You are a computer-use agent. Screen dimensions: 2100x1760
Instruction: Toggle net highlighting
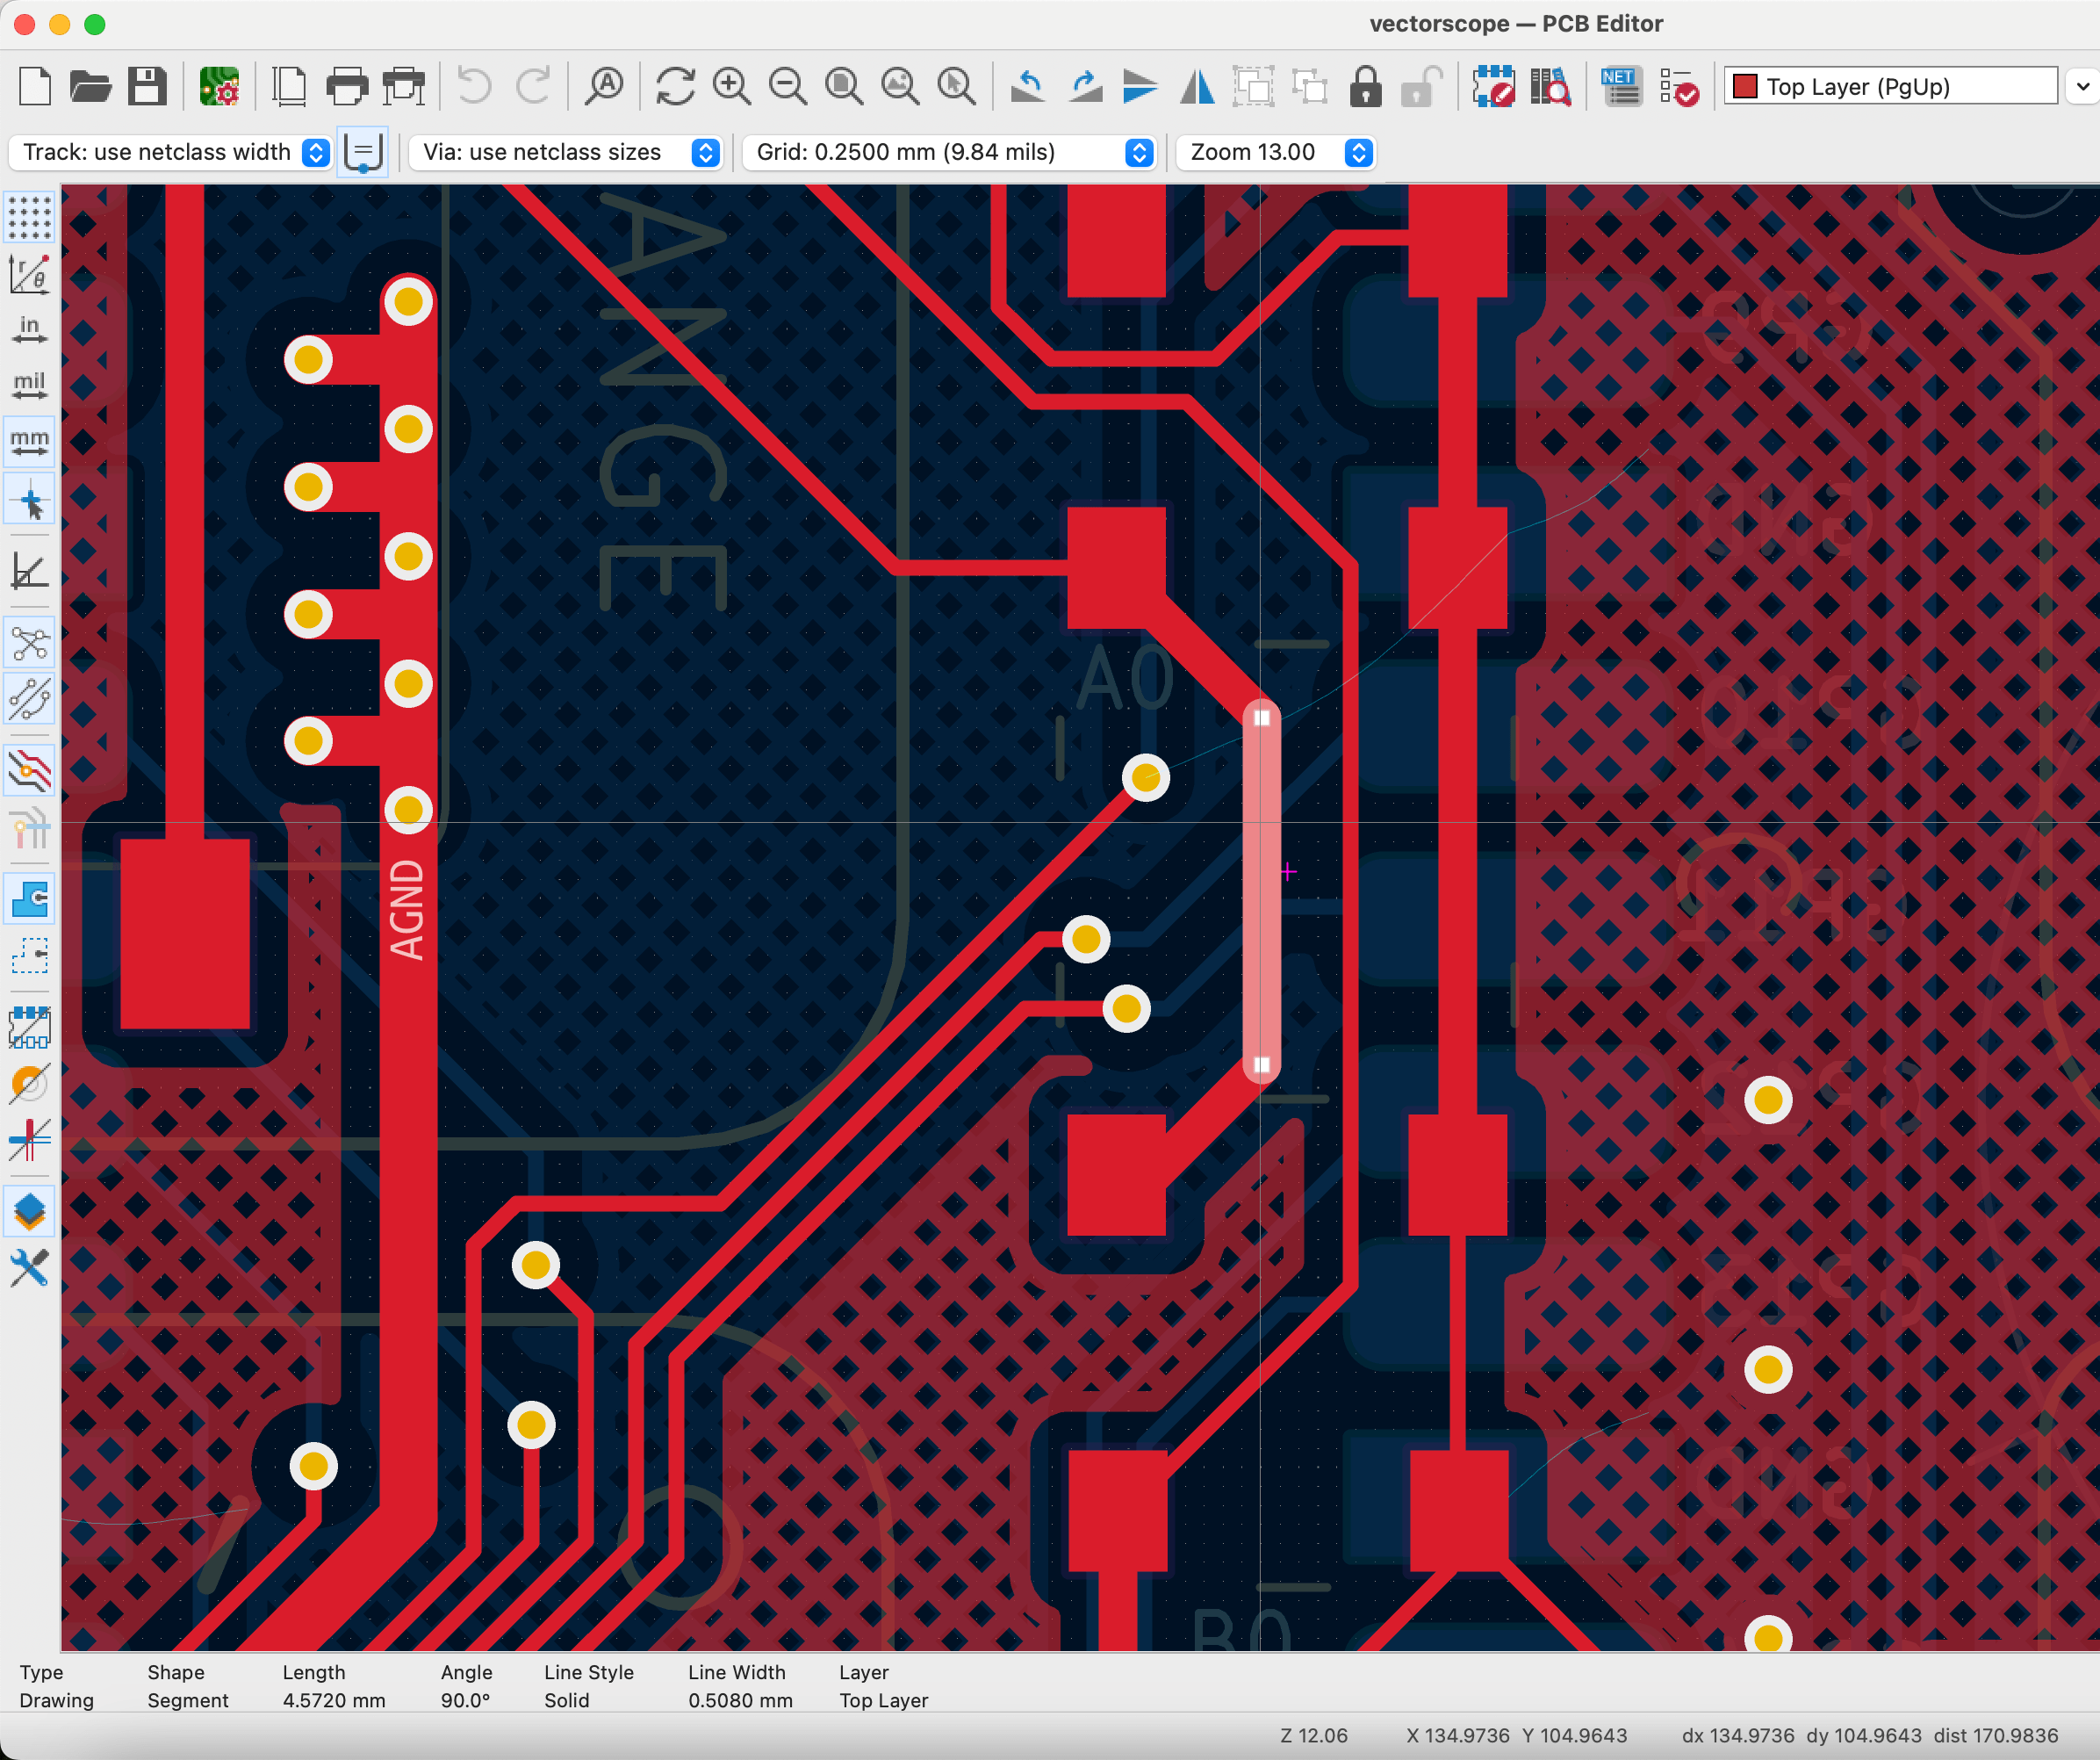pos(29,829)
